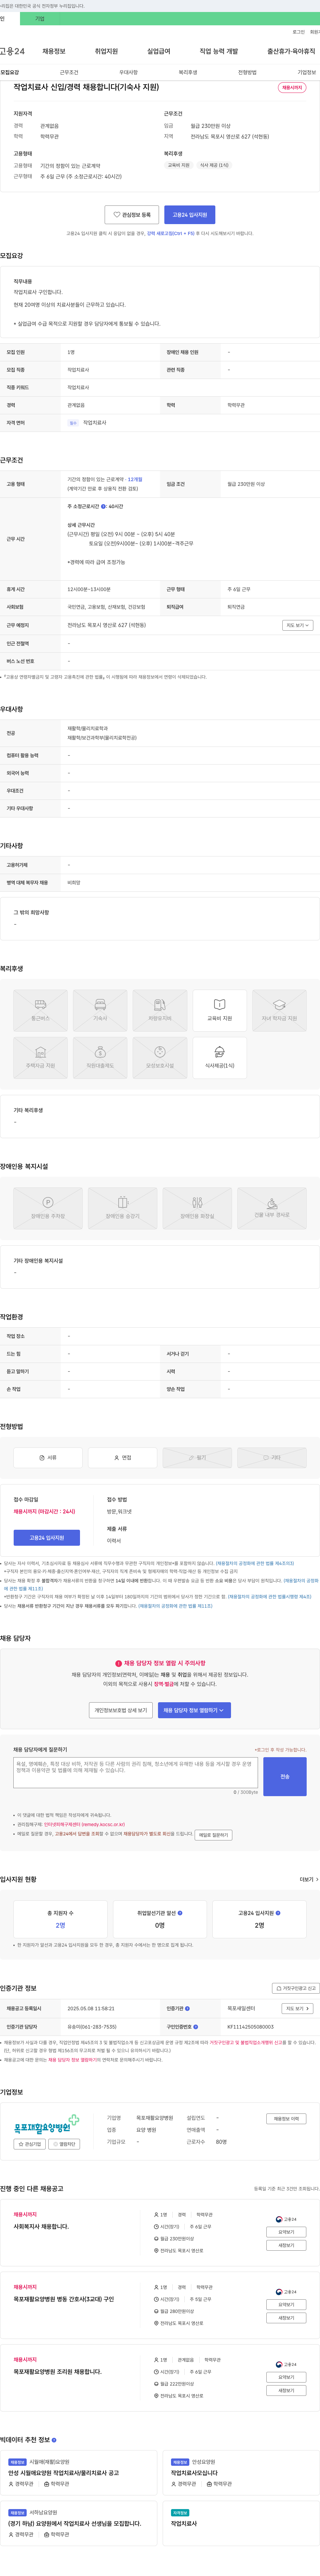Switch to the 모집요강 tab
320x2576 pixels.
pos(10,72)
